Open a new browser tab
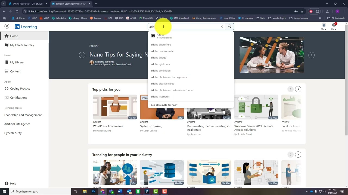The image size is (348, 195). click(x=96, y=4)
